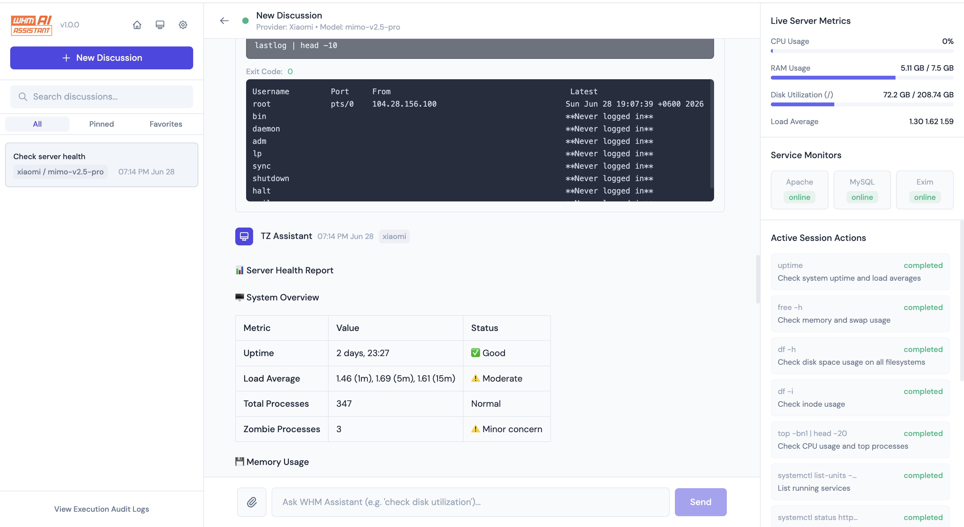Viewport: 964px width, 527px height.
Task: Click the Total Processes value 347
Action: pos(344,404)
